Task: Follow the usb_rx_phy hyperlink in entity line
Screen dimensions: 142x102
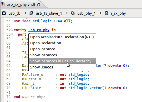Action: tap(39, 30)
